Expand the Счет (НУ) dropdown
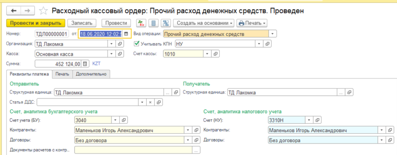This screenshot has height=155, width=397. pyautogui.click(x=310, y=120)
